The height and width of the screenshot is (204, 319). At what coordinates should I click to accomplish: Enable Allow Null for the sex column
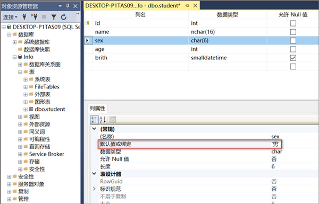click(293, 41)
